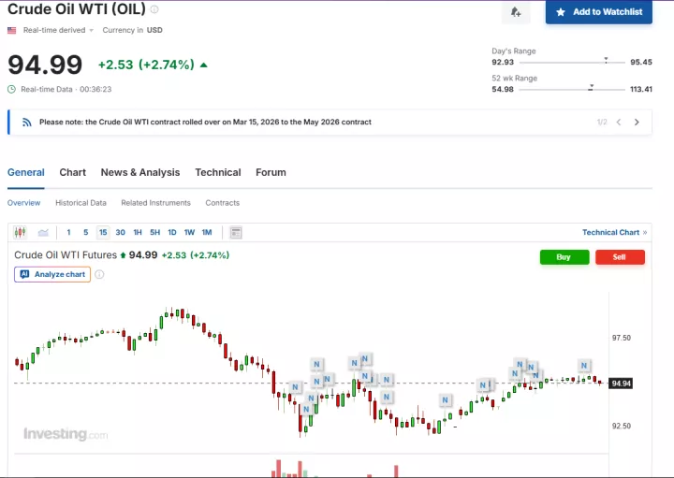
Task: Switch to Historical Data subtab
Action: click(81, 203)
